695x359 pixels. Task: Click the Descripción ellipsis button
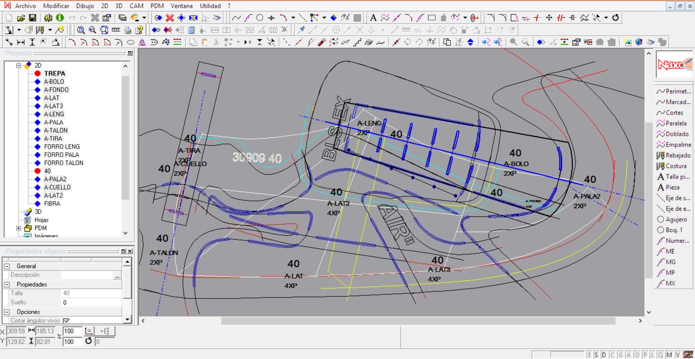tap(117, 276)
